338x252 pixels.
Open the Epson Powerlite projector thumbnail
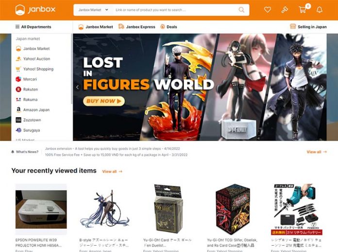[x=41, y=209]
